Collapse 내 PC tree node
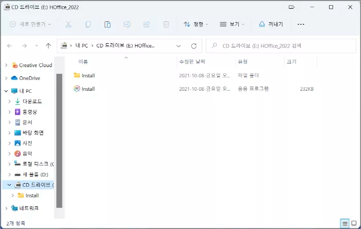Screen dimensions: 361x229 [6, 91]
